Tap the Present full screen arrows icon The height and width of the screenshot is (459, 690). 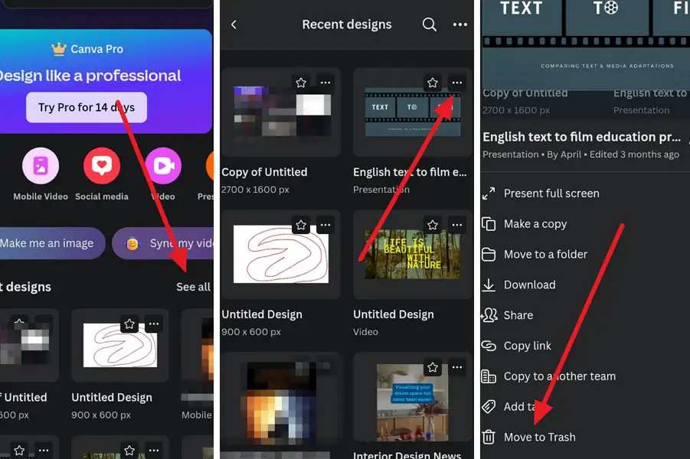click(489, 194)
